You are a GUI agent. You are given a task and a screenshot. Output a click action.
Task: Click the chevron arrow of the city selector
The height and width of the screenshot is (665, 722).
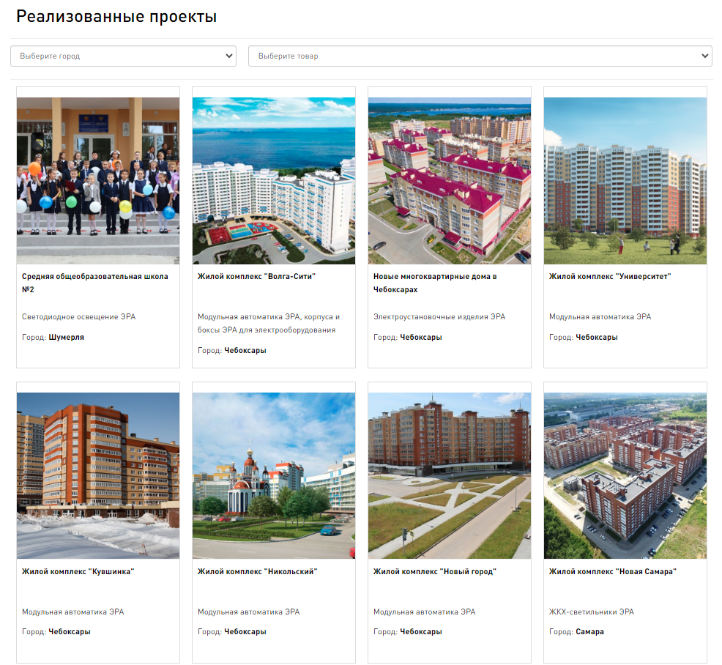tap(229, 56)
